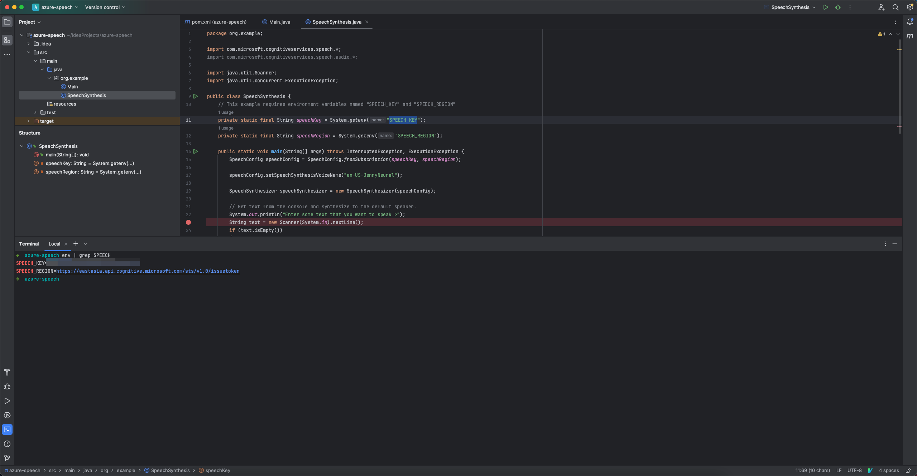
Task: Open the Git tool window icon
Action: (x=7, y=458)
